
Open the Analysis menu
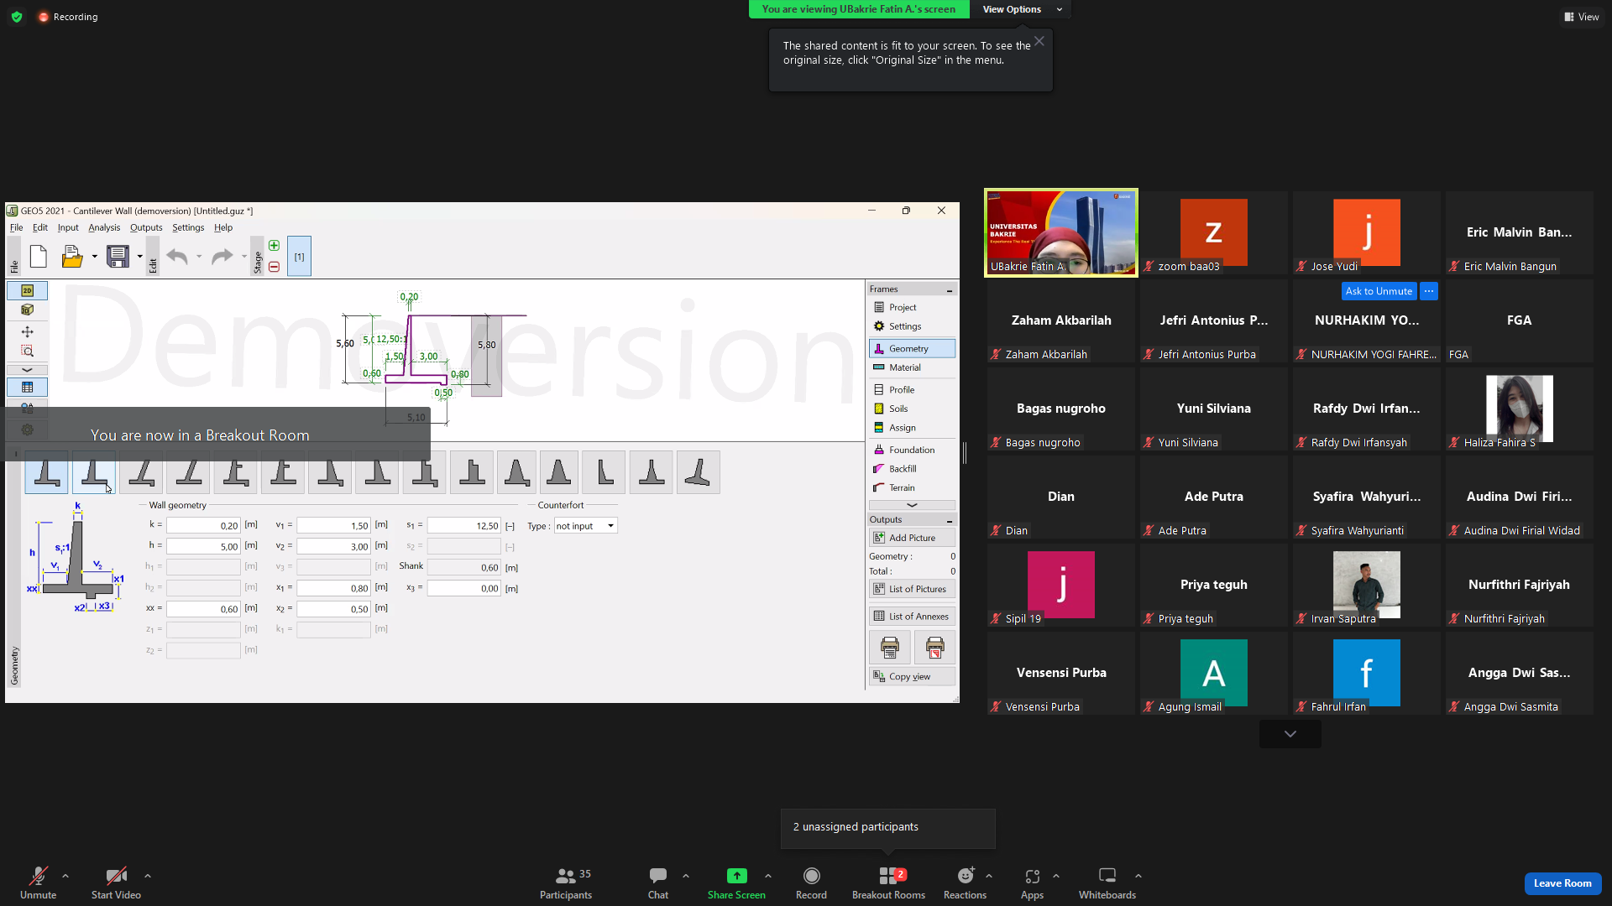point(104,227)
